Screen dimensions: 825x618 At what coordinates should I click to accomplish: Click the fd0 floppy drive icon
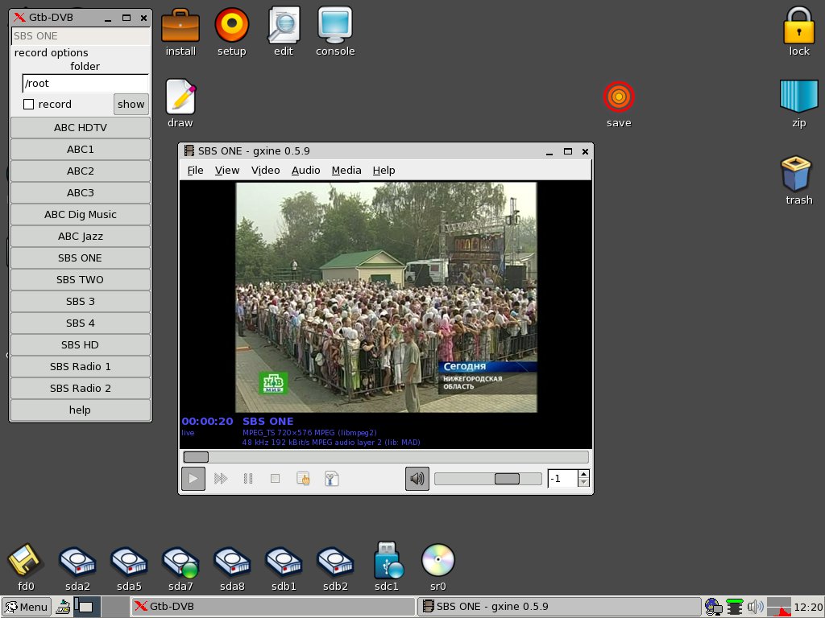tap(25, 567)
